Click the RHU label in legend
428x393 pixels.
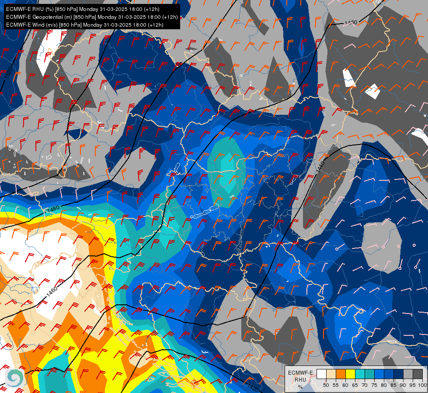tap(300, 380)
